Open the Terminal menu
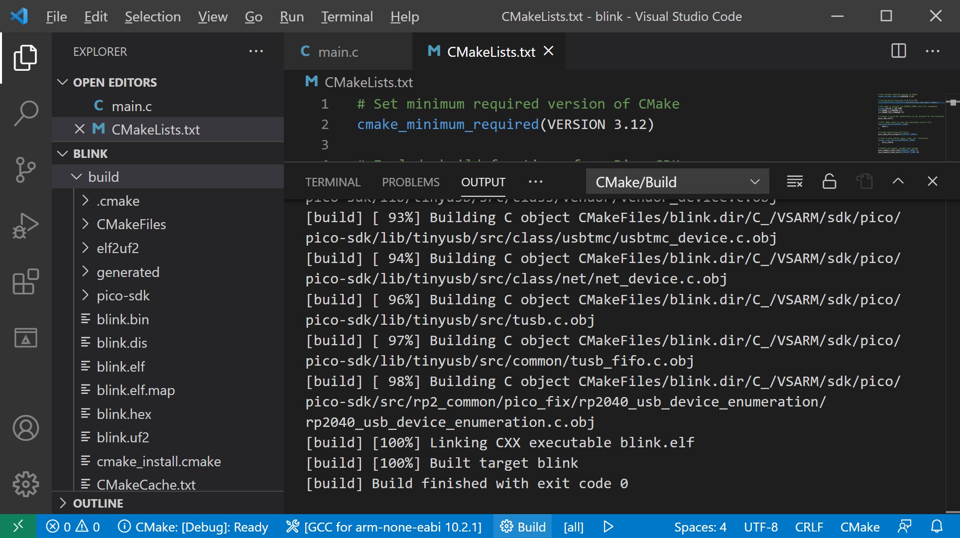The image size is (960, 538). pyautogui.click(x=347, y=16)
